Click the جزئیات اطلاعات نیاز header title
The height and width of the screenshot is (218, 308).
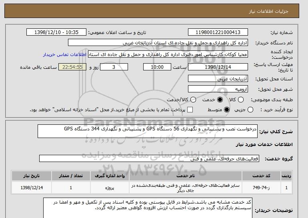(x=268, y=11)
